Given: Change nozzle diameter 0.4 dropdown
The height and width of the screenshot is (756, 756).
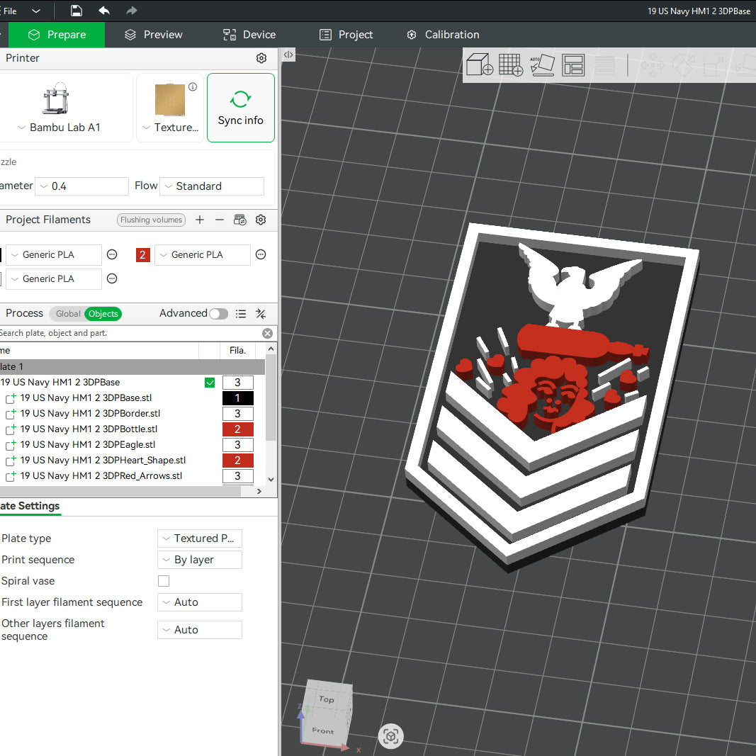Looking at the screenshot, I should [x=82, y=186].
